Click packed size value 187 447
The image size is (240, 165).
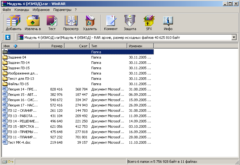[x=81, y=95]
